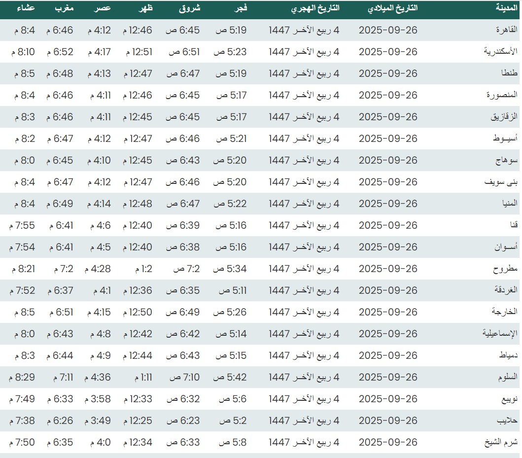Click the التاريخ الميلادي column header
The image size is (522, 458).
[392, 8]
